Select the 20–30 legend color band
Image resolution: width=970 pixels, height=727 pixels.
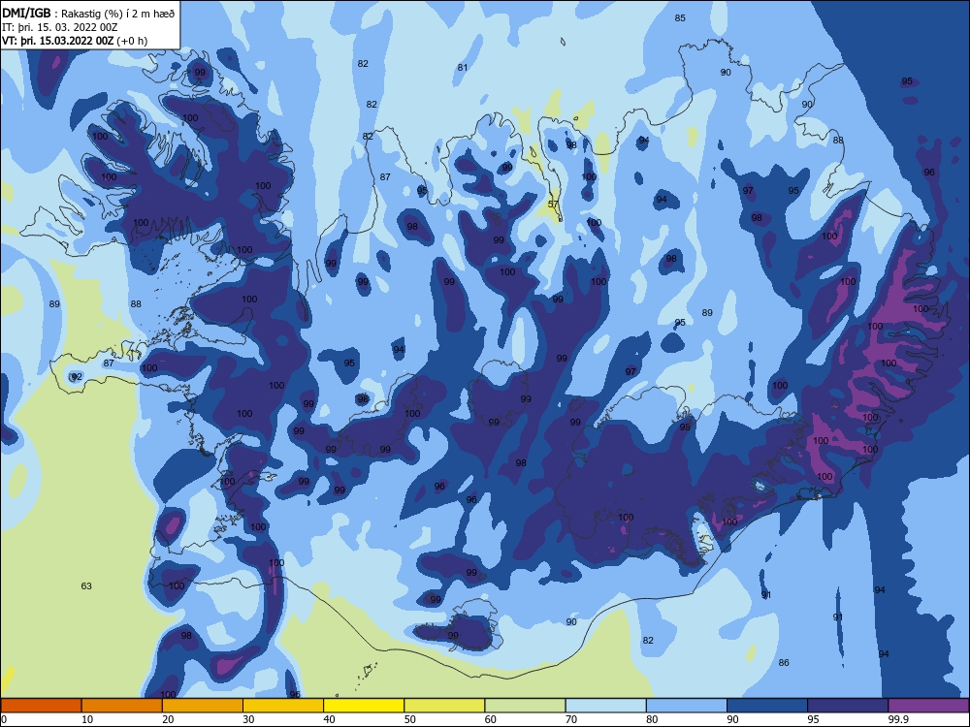[x=203, y=706]
